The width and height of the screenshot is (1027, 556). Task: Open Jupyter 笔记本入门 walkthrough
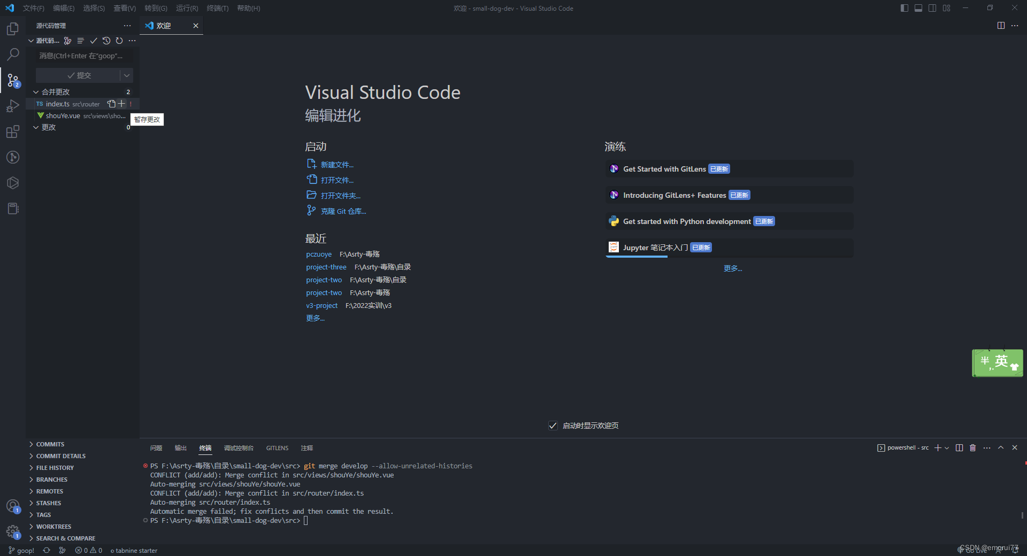tap(729, 248)
